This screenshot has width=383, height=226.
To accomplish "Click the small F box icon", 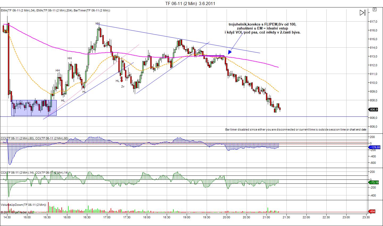I will (x=374, y=9).
